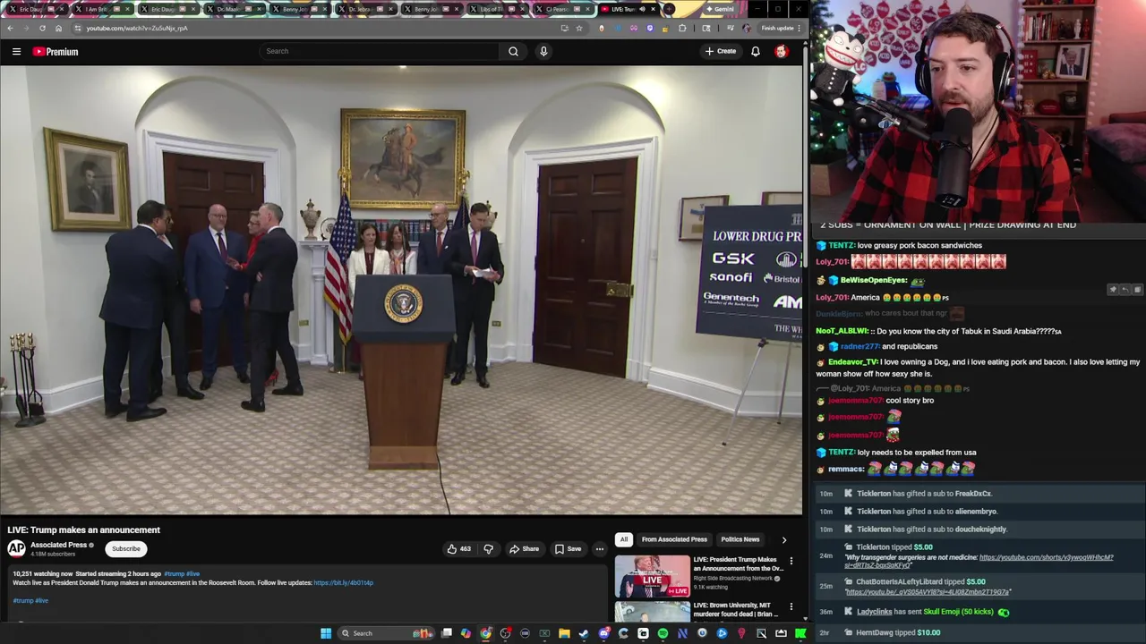The width and height of the screenshot is (1146, 644).
Task: Open the Associated Press channel name
Action: coord(58,545)
